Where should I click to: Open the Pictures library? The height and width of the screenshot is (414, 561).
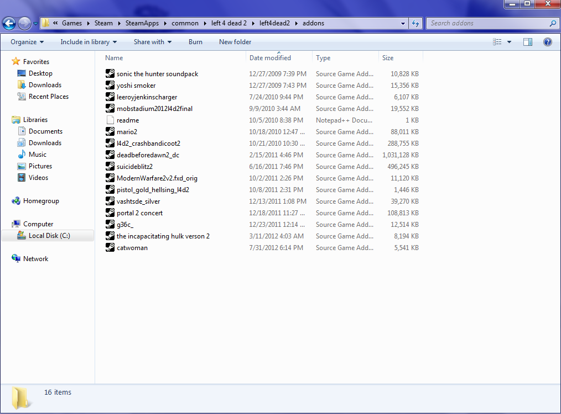coord(40,166)
